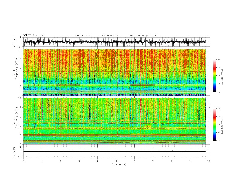Click the ch.1 voltage waveform trace
This screenshot has width=235, height=181.
tap(114, 42)
